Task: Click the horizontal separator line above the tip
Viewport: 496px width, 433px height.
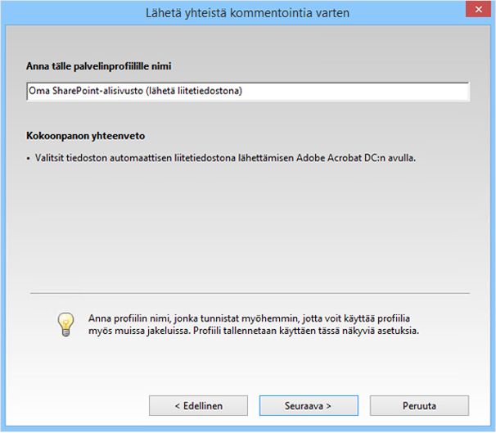Action: 250,292
